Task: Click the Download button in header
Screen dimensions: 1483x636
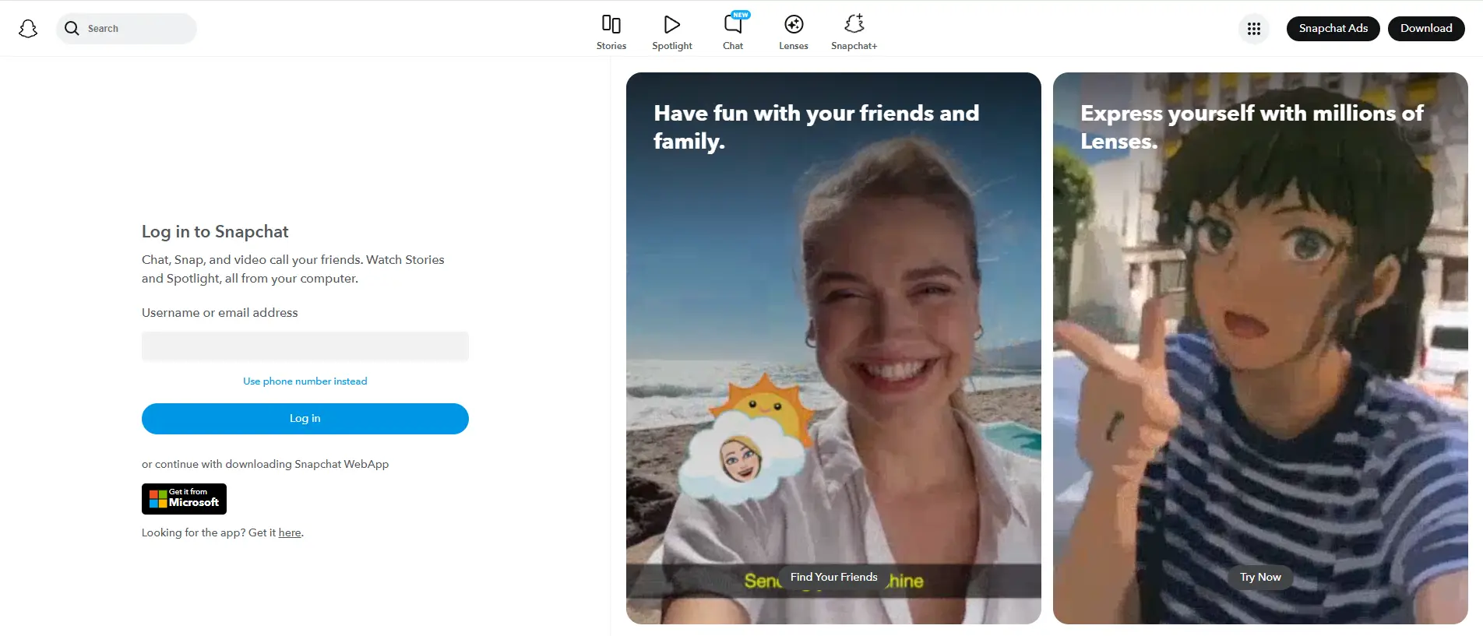Action: tap(1425, 29)
